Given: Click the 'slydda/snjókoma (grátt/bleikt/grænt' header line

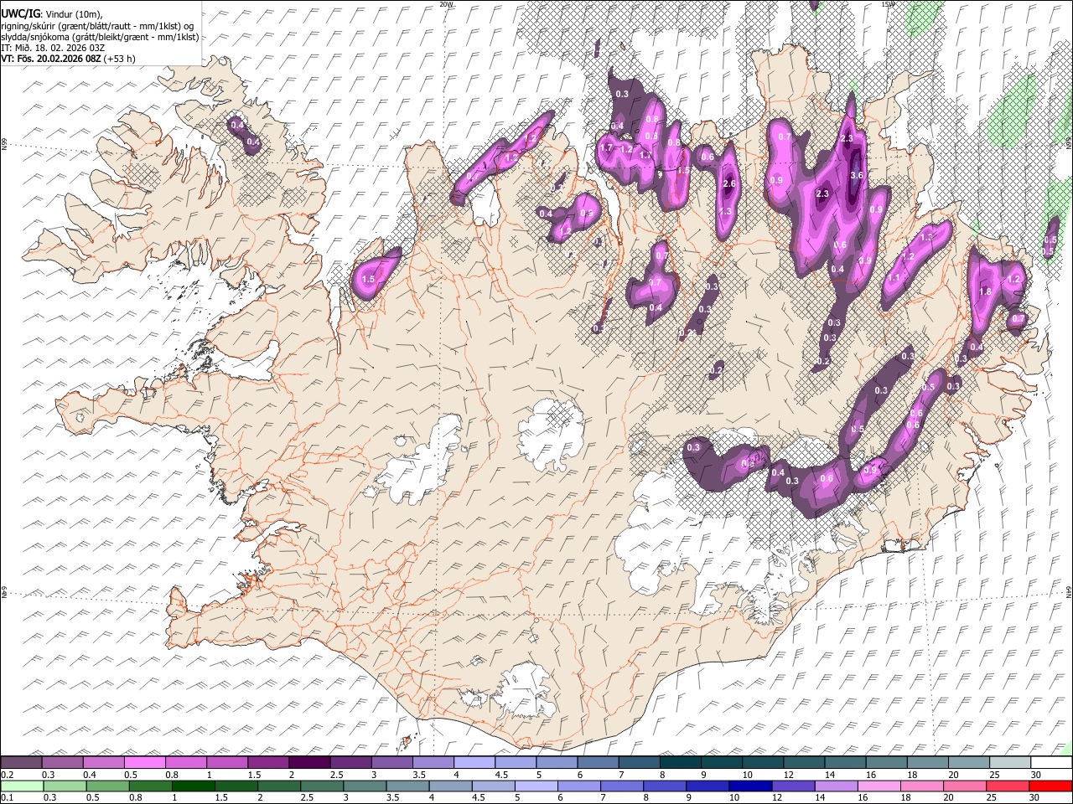Looking at the screenshot, I should [101, 37].
